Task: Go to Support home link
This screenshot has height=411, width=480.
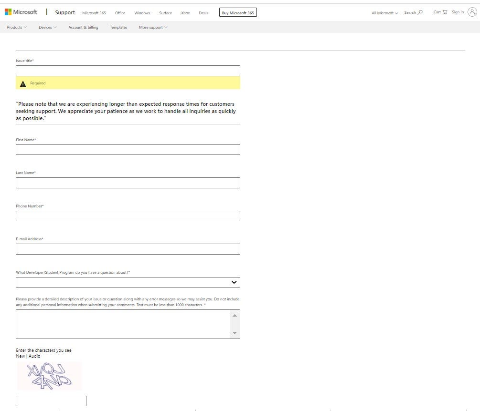Action: (65, 12)
